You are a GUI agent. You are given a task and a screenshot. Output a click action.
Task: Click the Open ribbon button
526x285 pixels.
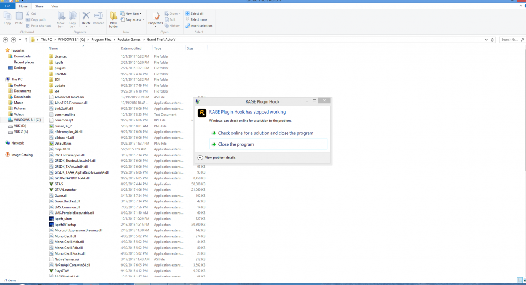pyautogui.click(x=173, y=14)
